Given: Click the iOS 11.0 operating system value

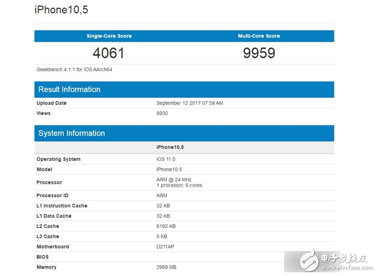Looking at the screenshot, I should 167,159.
